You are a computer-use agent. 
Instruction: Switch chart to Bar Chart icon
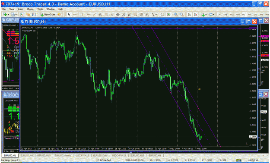point(162,15)
